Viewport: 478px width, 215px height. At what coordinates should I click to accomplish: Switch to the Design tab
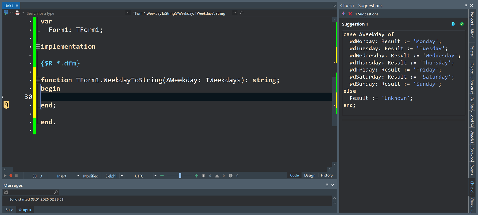point(309,176)
